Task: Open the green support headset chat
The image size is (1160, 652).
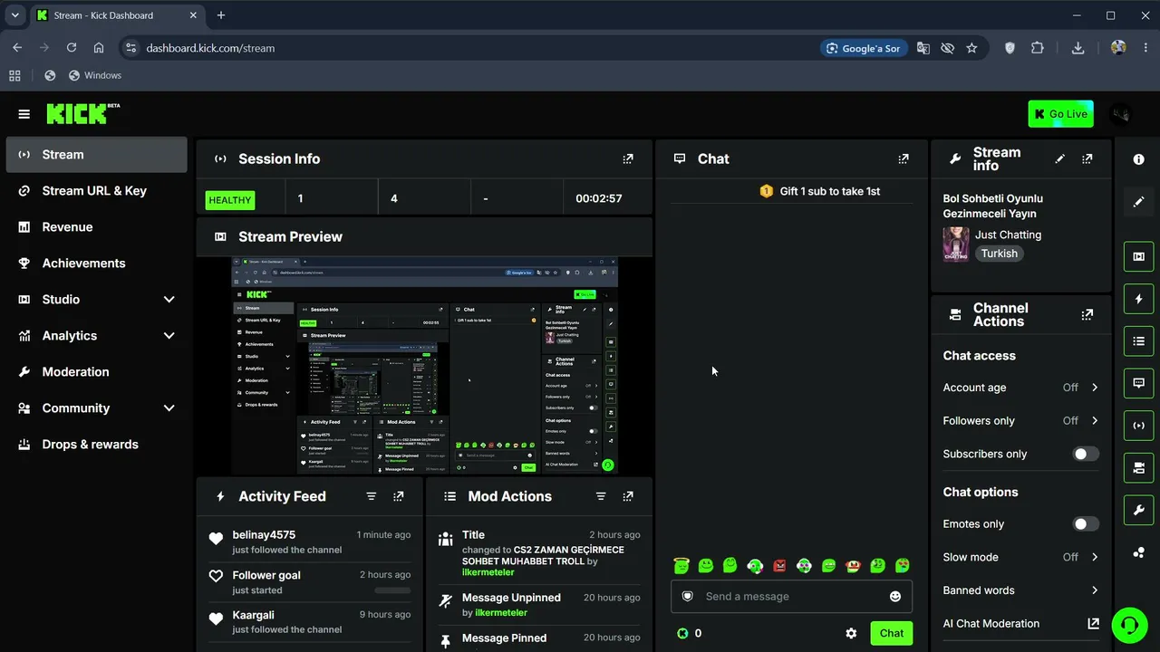Action: pos(1128,624)
